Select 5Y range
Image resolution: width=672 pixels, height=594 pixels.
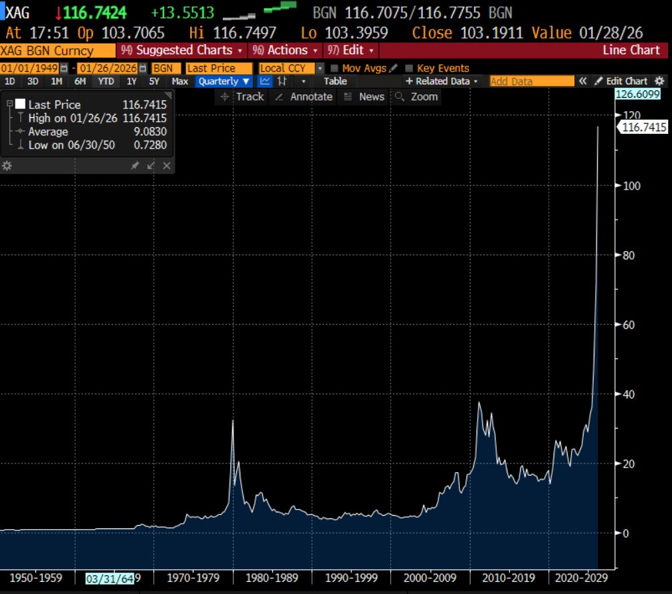click(154, 81)
